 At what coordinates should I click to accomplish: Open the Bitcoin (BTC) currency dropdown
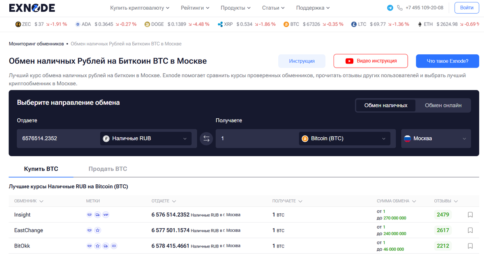345,138
